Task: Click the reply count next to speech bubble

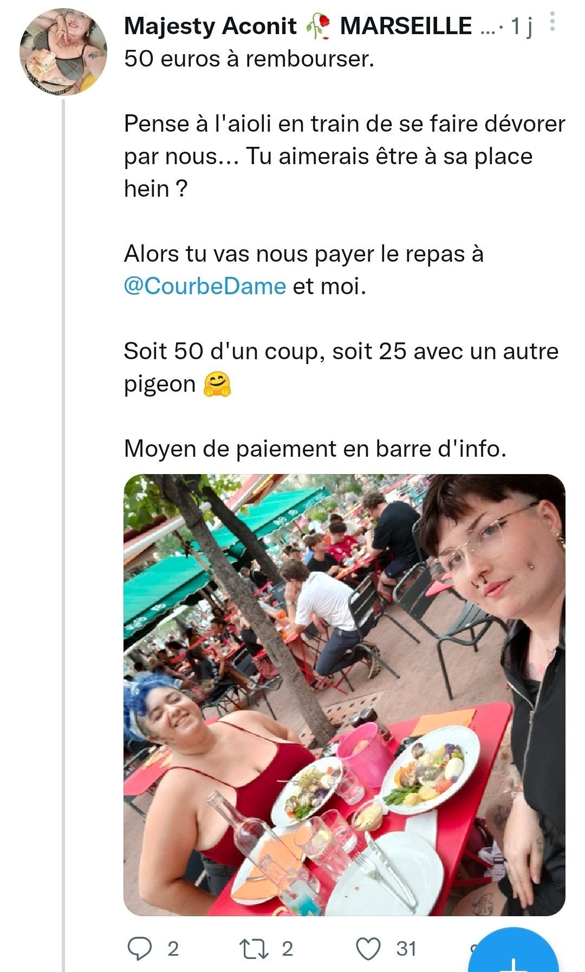Action: pyautogui.click(x=173, y=949)
